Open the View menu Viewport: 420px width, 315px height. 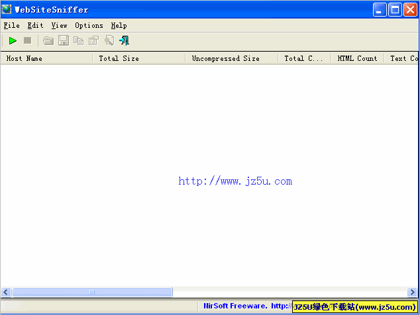point(59,25)
